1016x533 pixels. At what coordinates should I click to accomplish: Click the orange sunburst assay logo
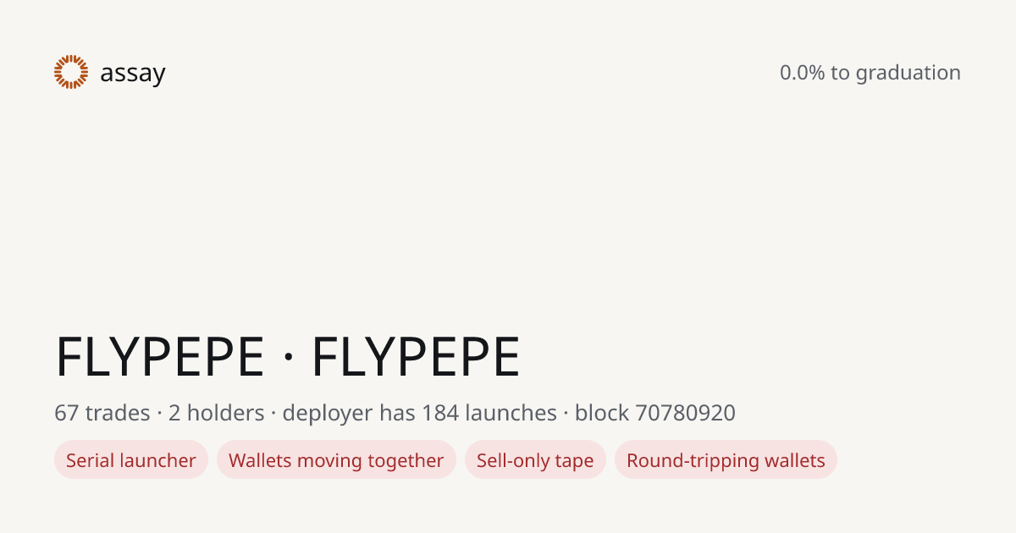point(71,72)
